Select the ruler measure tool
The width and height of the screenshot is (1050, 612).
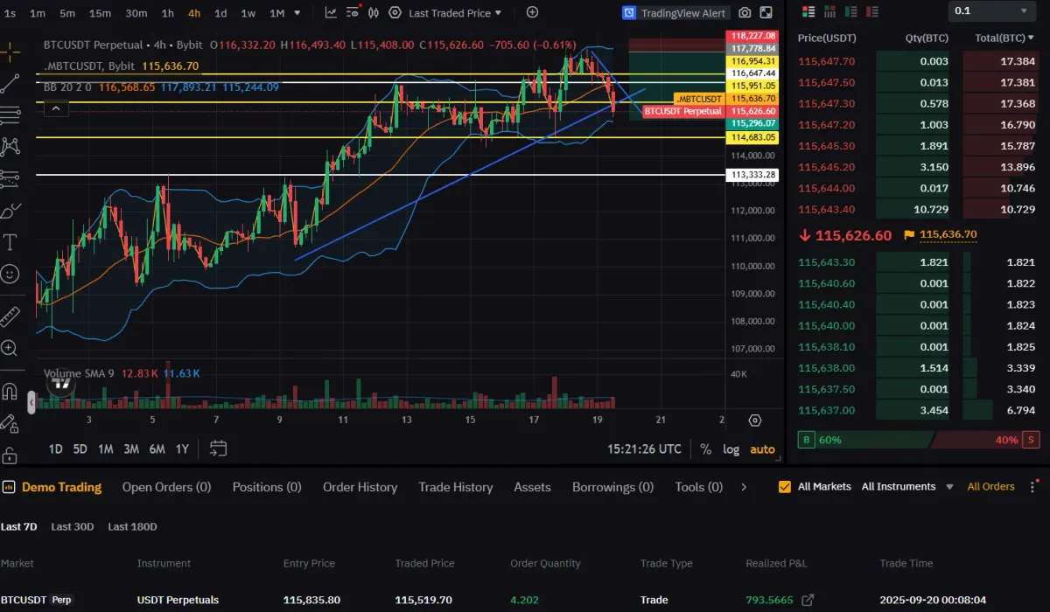click(x=10, y=316)
